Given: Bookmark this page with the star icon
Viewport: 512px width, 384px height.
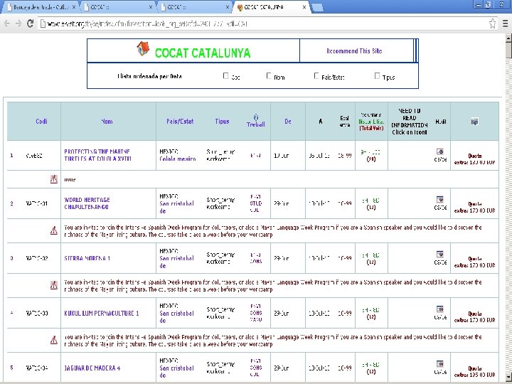Looking at the screenshot, I should (x=492, y=23).
